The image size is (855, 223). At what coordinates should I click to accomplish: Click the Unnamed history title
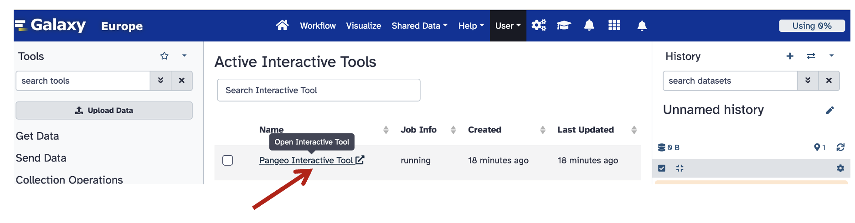(x=713, y=110)
